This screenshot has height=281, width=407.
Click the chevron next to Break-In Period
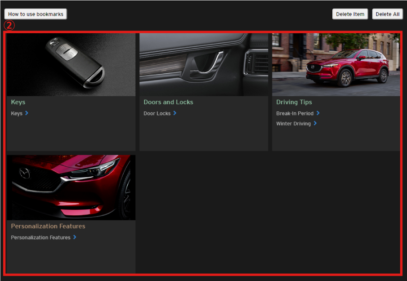(x=318, y=113)
